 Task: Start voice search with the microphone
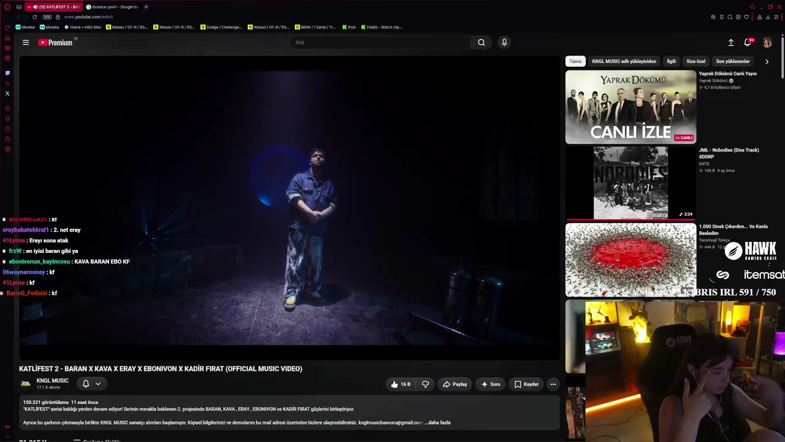pyautogui.click(x=504, y=42)
